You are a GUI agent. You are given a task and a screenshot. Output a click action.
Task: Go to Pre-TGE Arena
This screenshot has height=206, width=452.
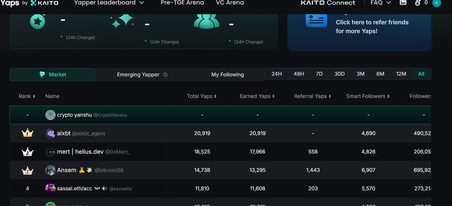(182, 3)
